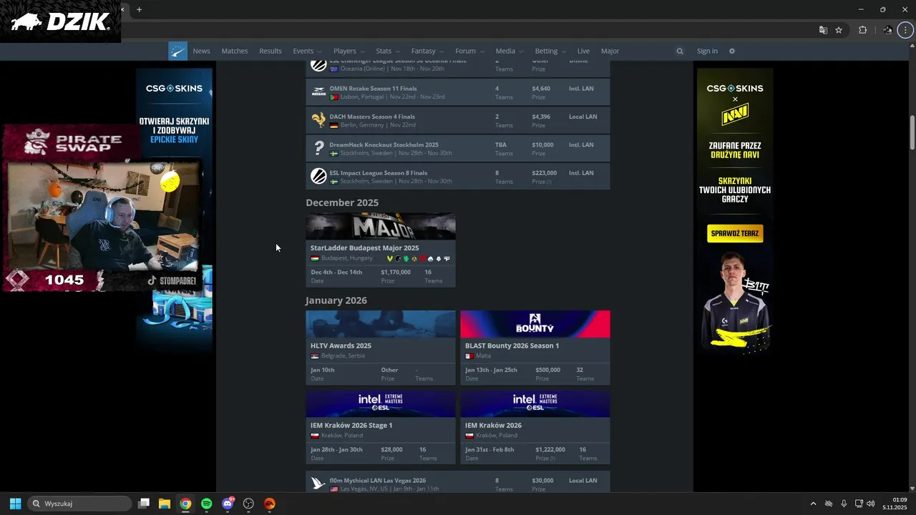This screenshot has height=515, width=916.
Task: Click the microphone tray icon
Action: (x=844, y=504)
